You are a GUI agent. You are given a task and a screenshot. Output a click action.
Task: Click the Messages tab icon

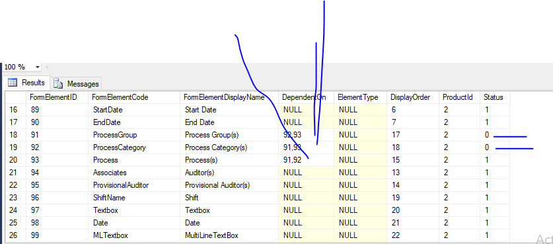tap(58, 84)
